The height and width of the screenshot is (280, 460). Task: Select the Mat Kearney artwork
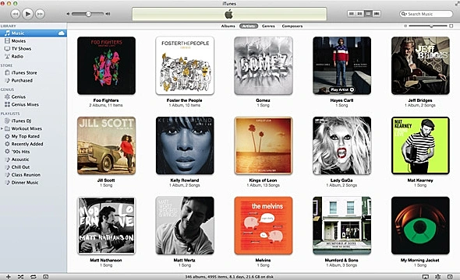point(420,145)
